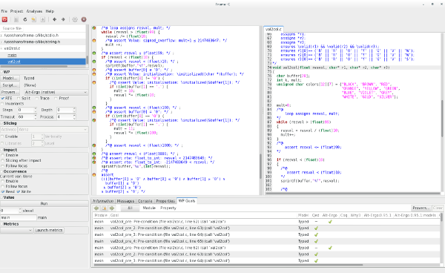Image resolution: width=445 pixels, height=273 pixels.
Task: Open the File menu
Action: (x=4, y=11)
